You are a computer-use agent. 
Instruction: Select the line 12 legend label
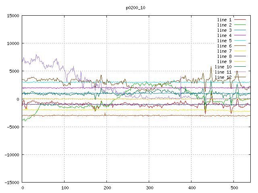[223, 77]
